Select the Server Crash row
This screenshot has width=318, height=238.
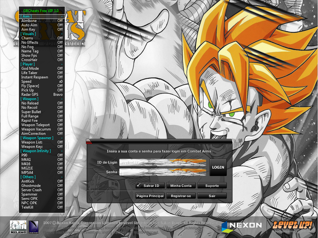point(42,190)
